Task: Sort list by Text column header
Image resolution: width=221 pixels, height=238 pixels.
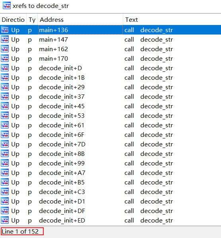Action: point(172,19)
